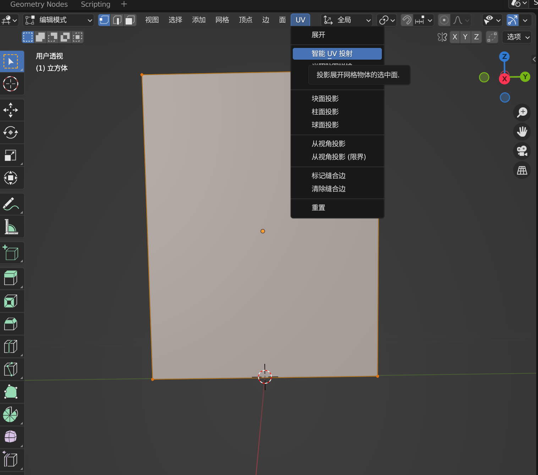Select the Measure ruler tool
Image resolution: width=538 pixels, height=475 pixels.
coord(11,227)
